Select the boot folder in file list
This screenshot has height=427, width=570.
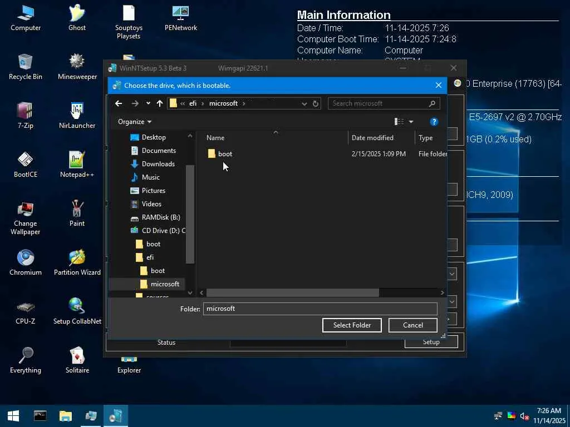[x=225, y=154]
